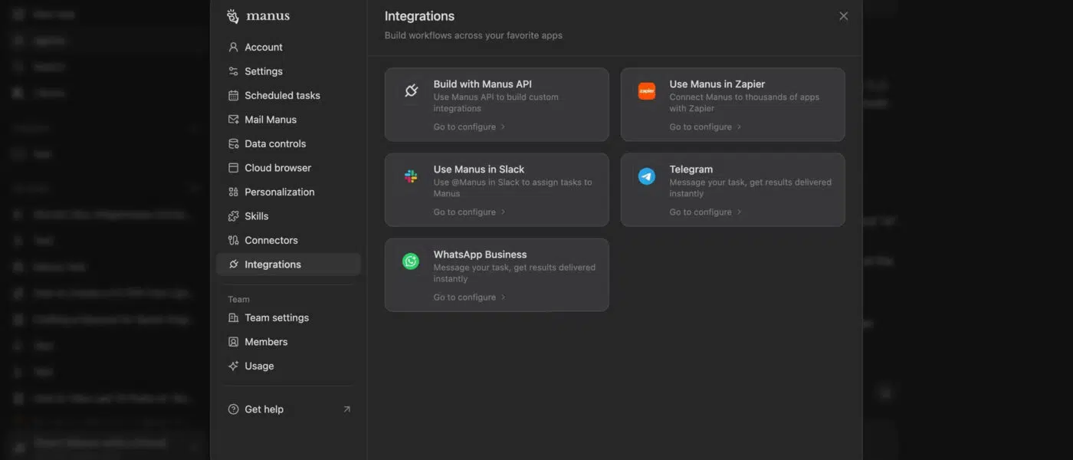Click the Manus logo icon
Viewport: 1073px width, 460px height.
[232, 15]
